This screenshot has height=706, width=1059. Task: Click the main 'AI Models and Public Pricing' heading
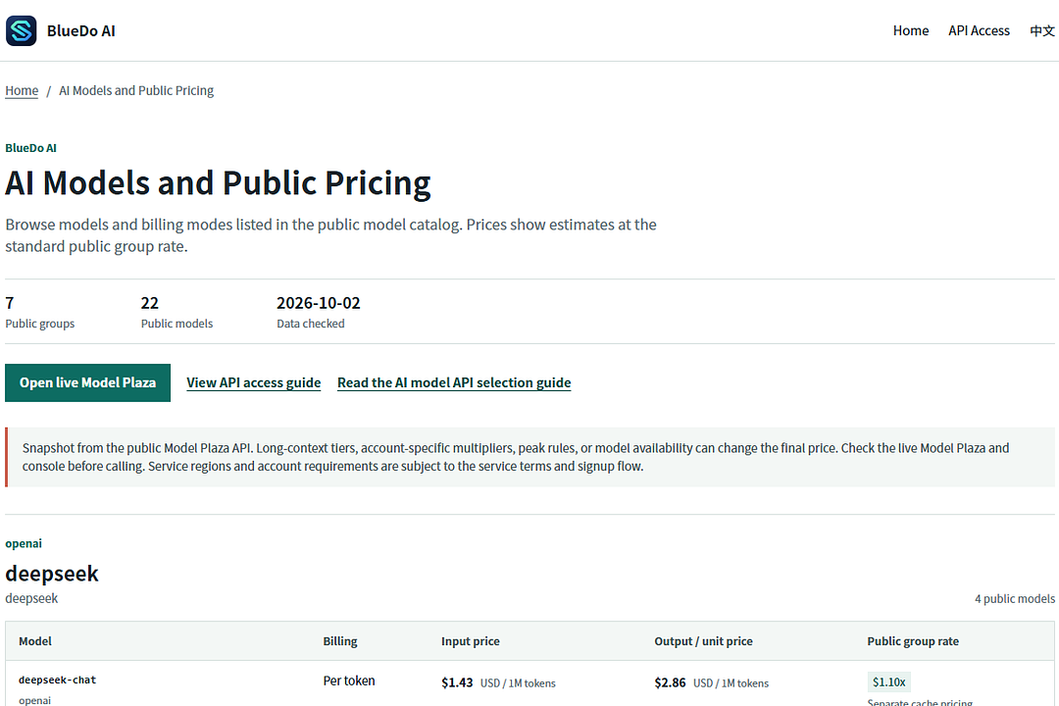click(218, 183)
